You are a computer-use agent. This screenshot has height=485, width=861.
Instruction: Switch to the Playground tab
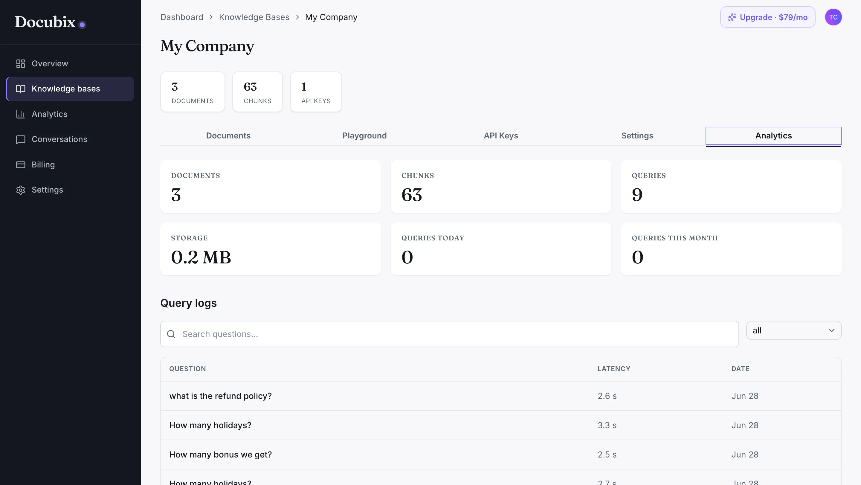tap(364, 136)
